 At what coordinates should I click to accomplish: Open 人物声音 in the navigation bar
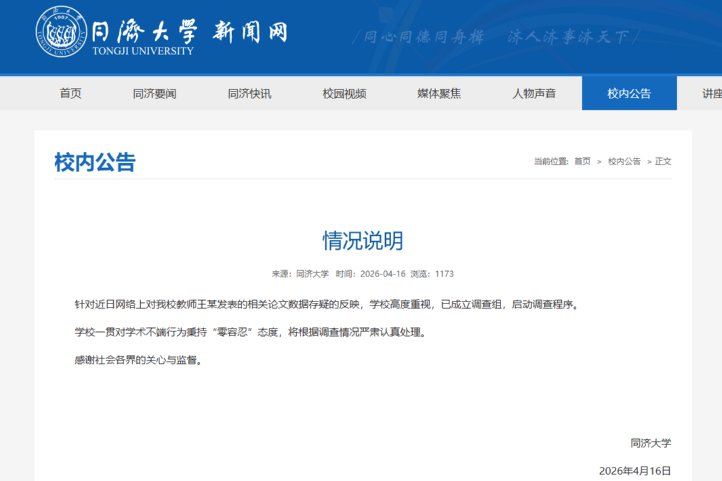pos(534,93)
